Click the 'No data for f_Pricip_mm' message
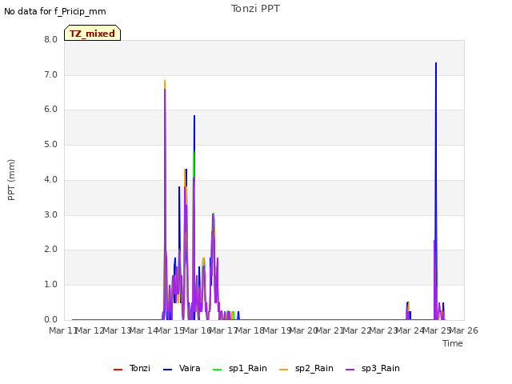 coord(55,11)
